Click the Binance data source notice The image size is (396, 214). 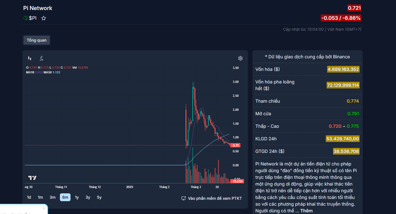(308, 57)
